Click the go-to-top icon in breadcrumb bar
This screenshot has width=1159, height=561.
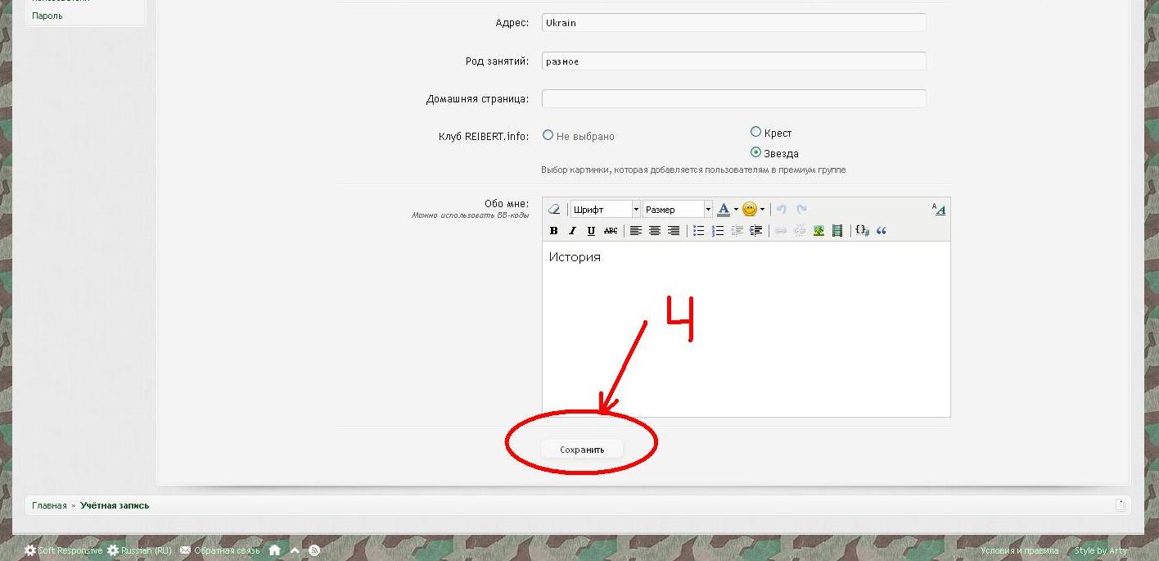point(1121,505)
